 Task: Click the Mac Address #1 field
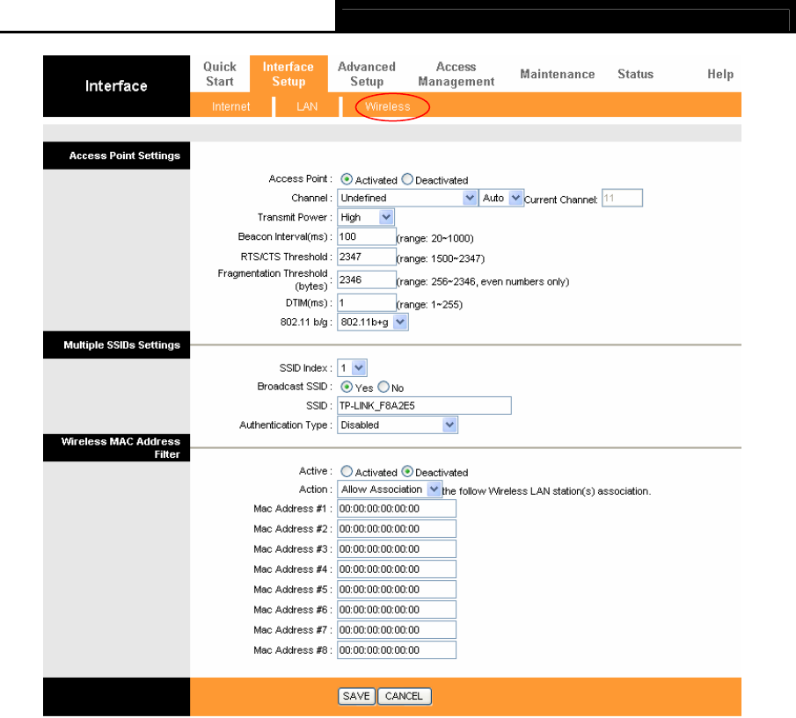pyautogui.click(x=397, y=509)
